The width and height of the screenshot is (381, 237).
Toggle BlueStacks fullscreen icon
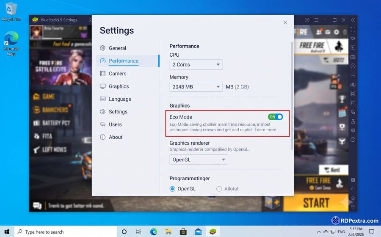(x=353, y=29)
